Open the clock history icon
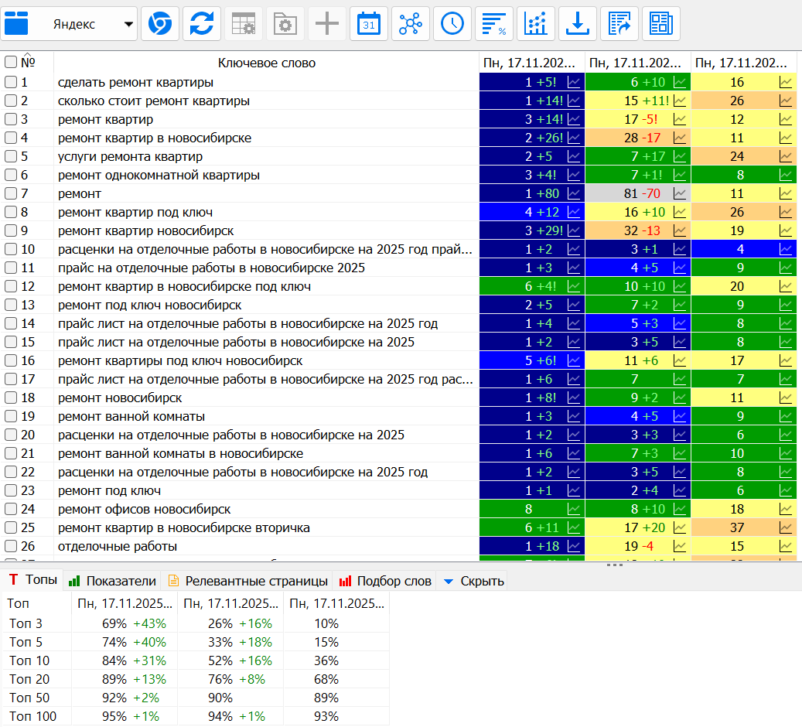 (x=452, y=23)
